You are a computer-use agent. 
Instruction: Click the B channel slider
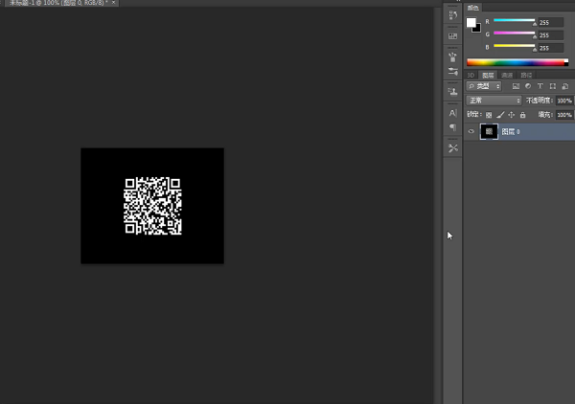[x=514, y=47]
